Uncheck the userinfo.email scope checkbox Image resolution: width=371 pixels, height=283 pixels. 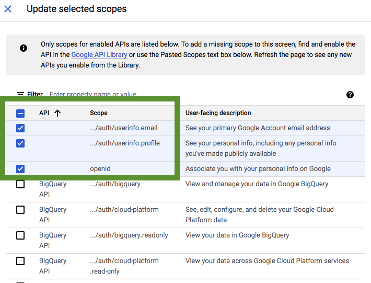tap(20, 128)
